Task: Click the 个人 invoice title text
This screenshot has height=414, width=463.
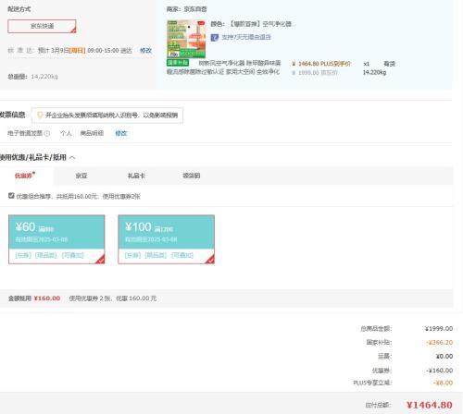Action: pyautogui.click(x=66, y=133)
